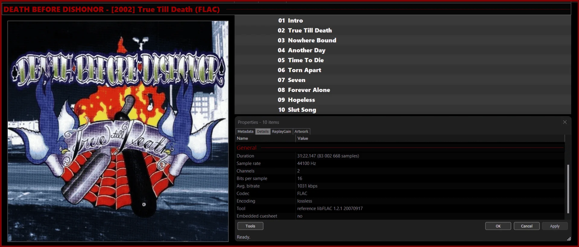Screen dimensions: 579x247
Task: Open the ReplayGain tab
Action: 281,131
